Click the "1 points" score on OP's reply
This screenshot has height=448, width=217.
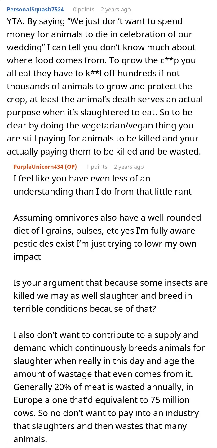click(x=97, y=167)
